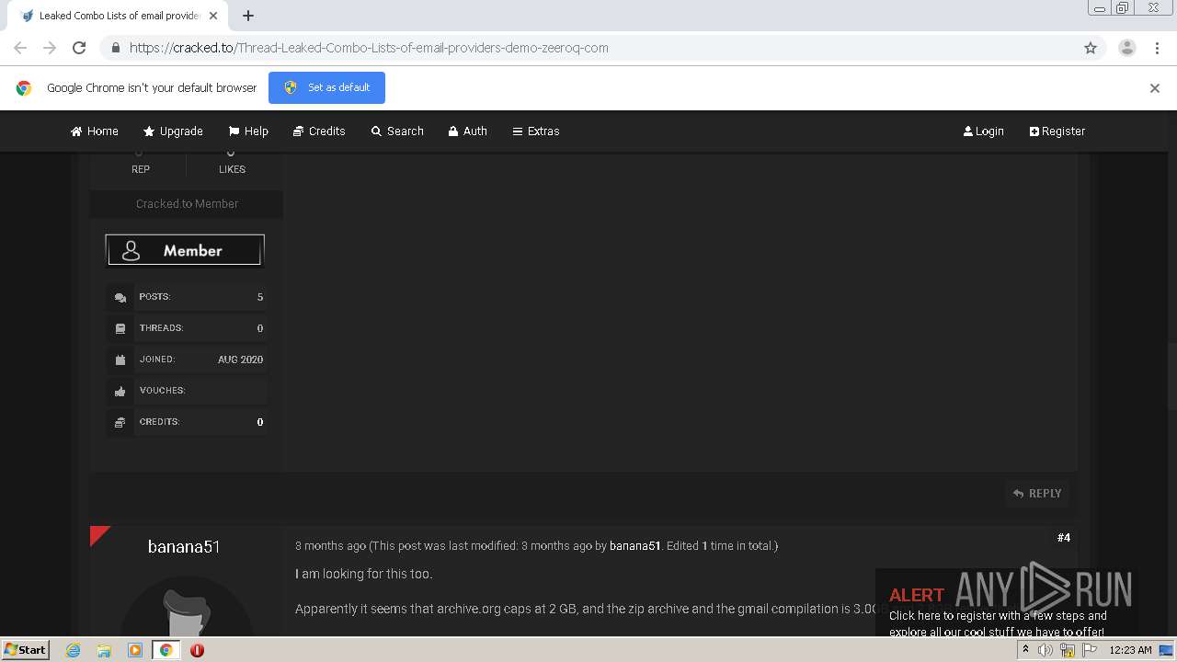Click banana51 avatar image
This screenshot has height=662, width=1177.
point(187,607)
